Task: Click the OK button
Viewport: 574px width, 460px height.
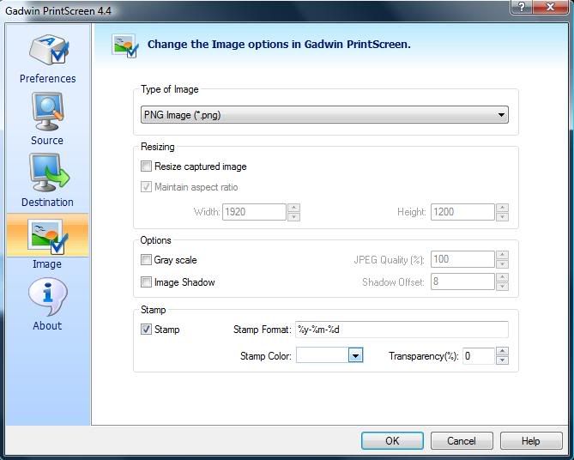Action: click(x=392, y=440)
